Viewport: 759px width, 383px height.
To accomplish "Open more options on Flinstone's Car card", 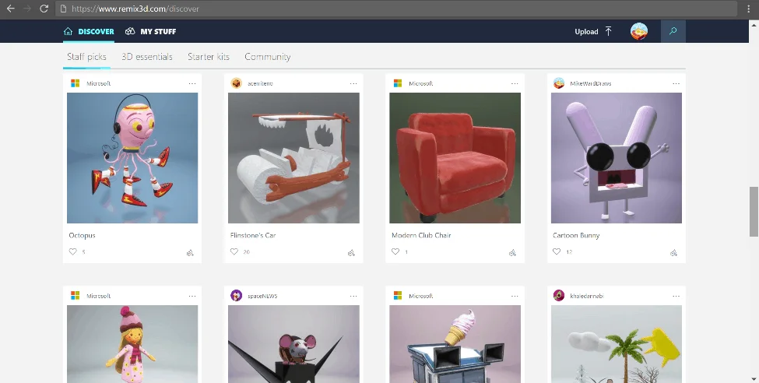I will coord(353,84).
